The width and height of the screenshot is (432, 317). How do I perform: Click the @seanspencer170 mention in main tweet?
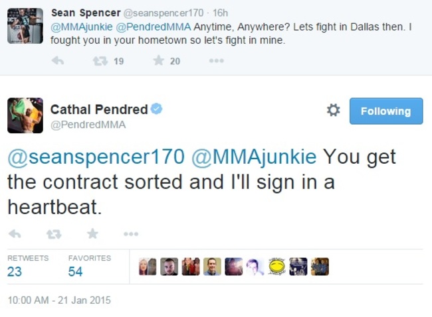[x=96, y=157]
